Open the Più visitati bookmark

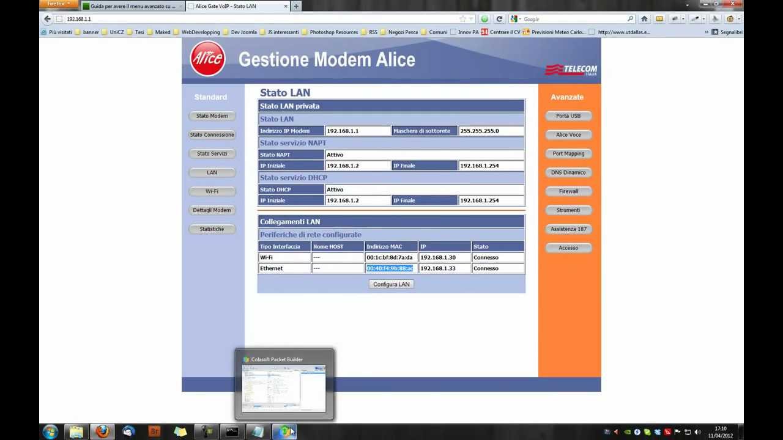56,32
